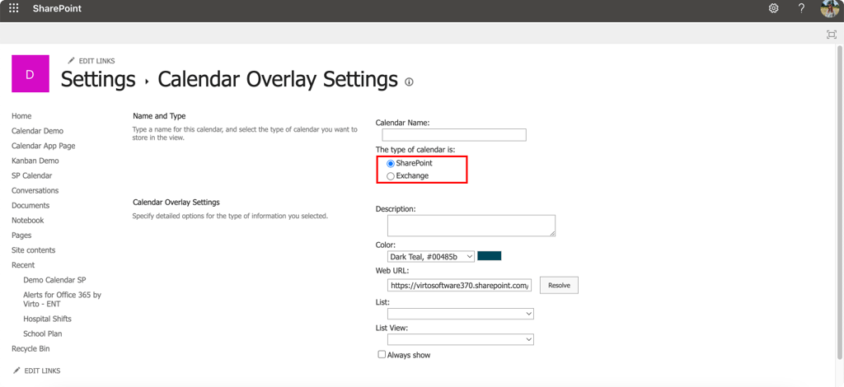Image resolution: width=844 pixels, height=387 pixels.
Task: Expand the List View dropdown
Action: pyautogui.click(x=461, y=339)
